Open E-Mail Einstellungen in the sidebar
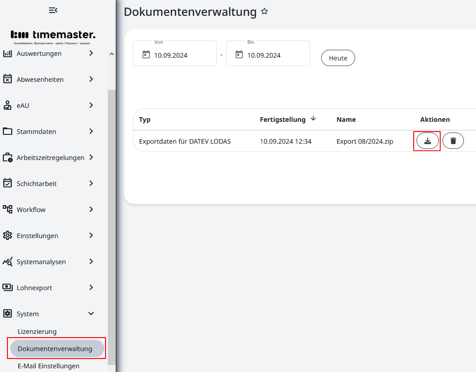 point(48,366)
